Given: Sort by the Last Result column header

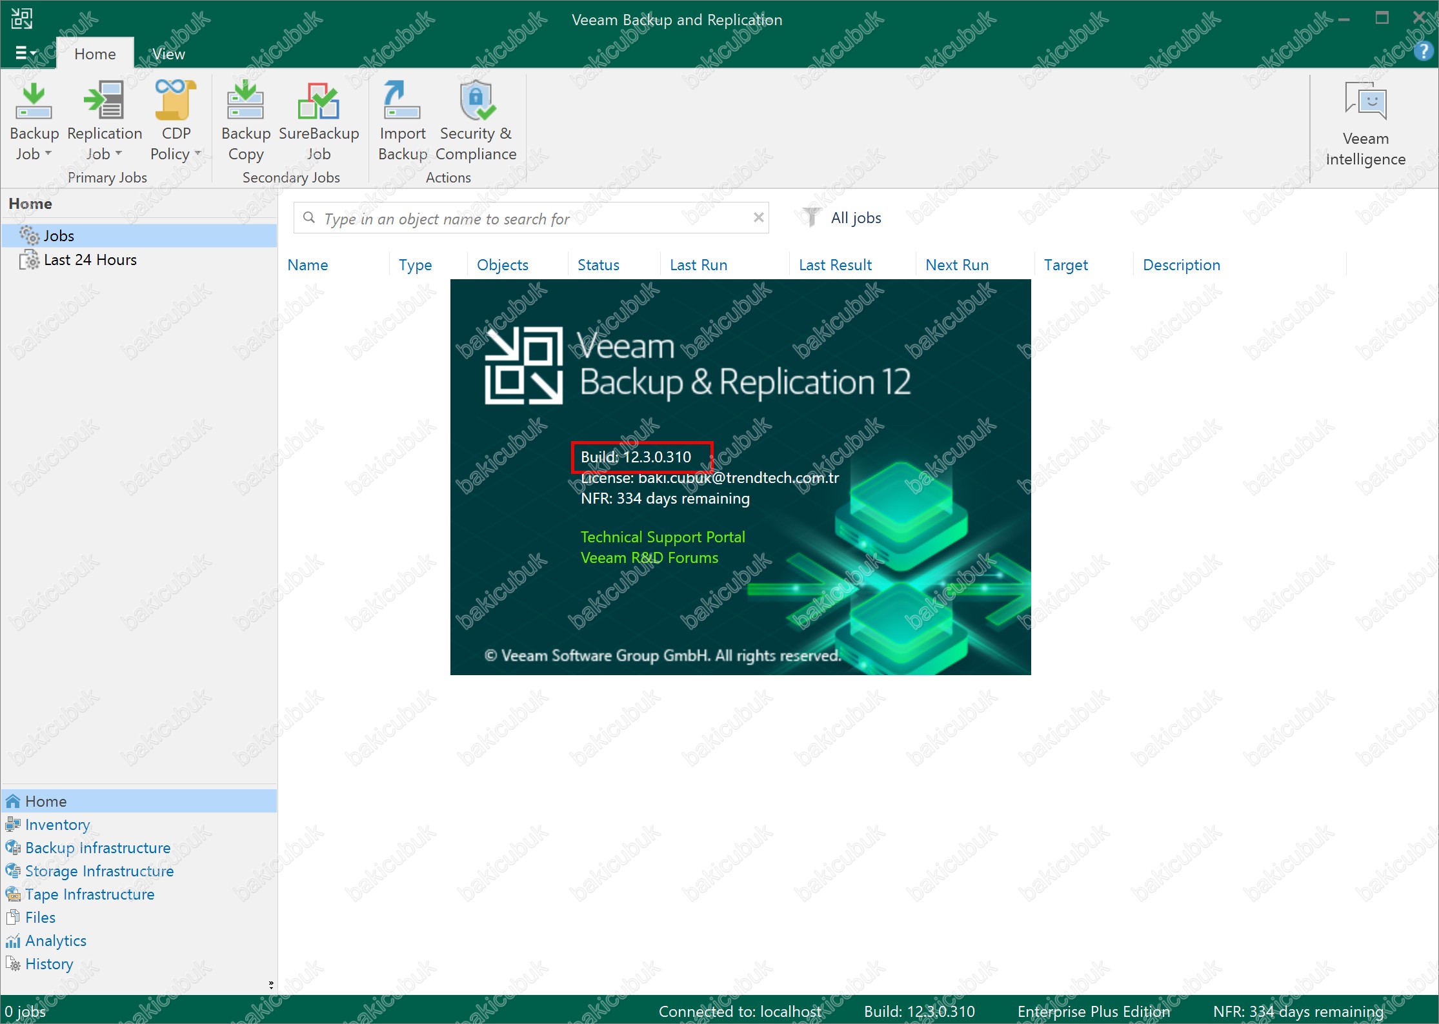Looking at the screenshot, I should click(835, 265).
